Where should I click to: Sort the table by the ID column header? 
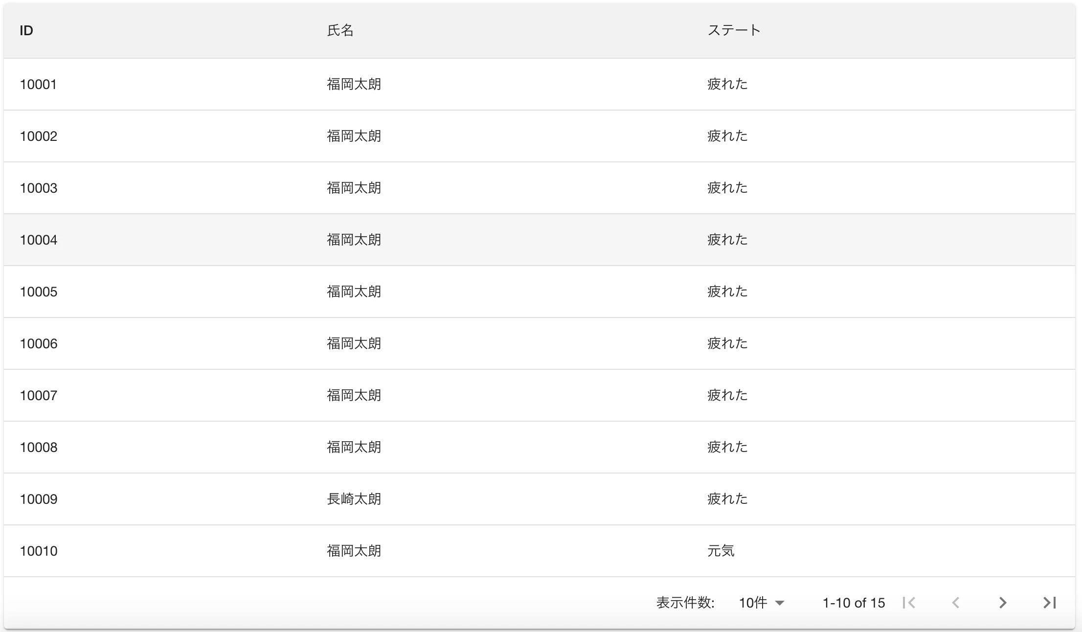25,30
